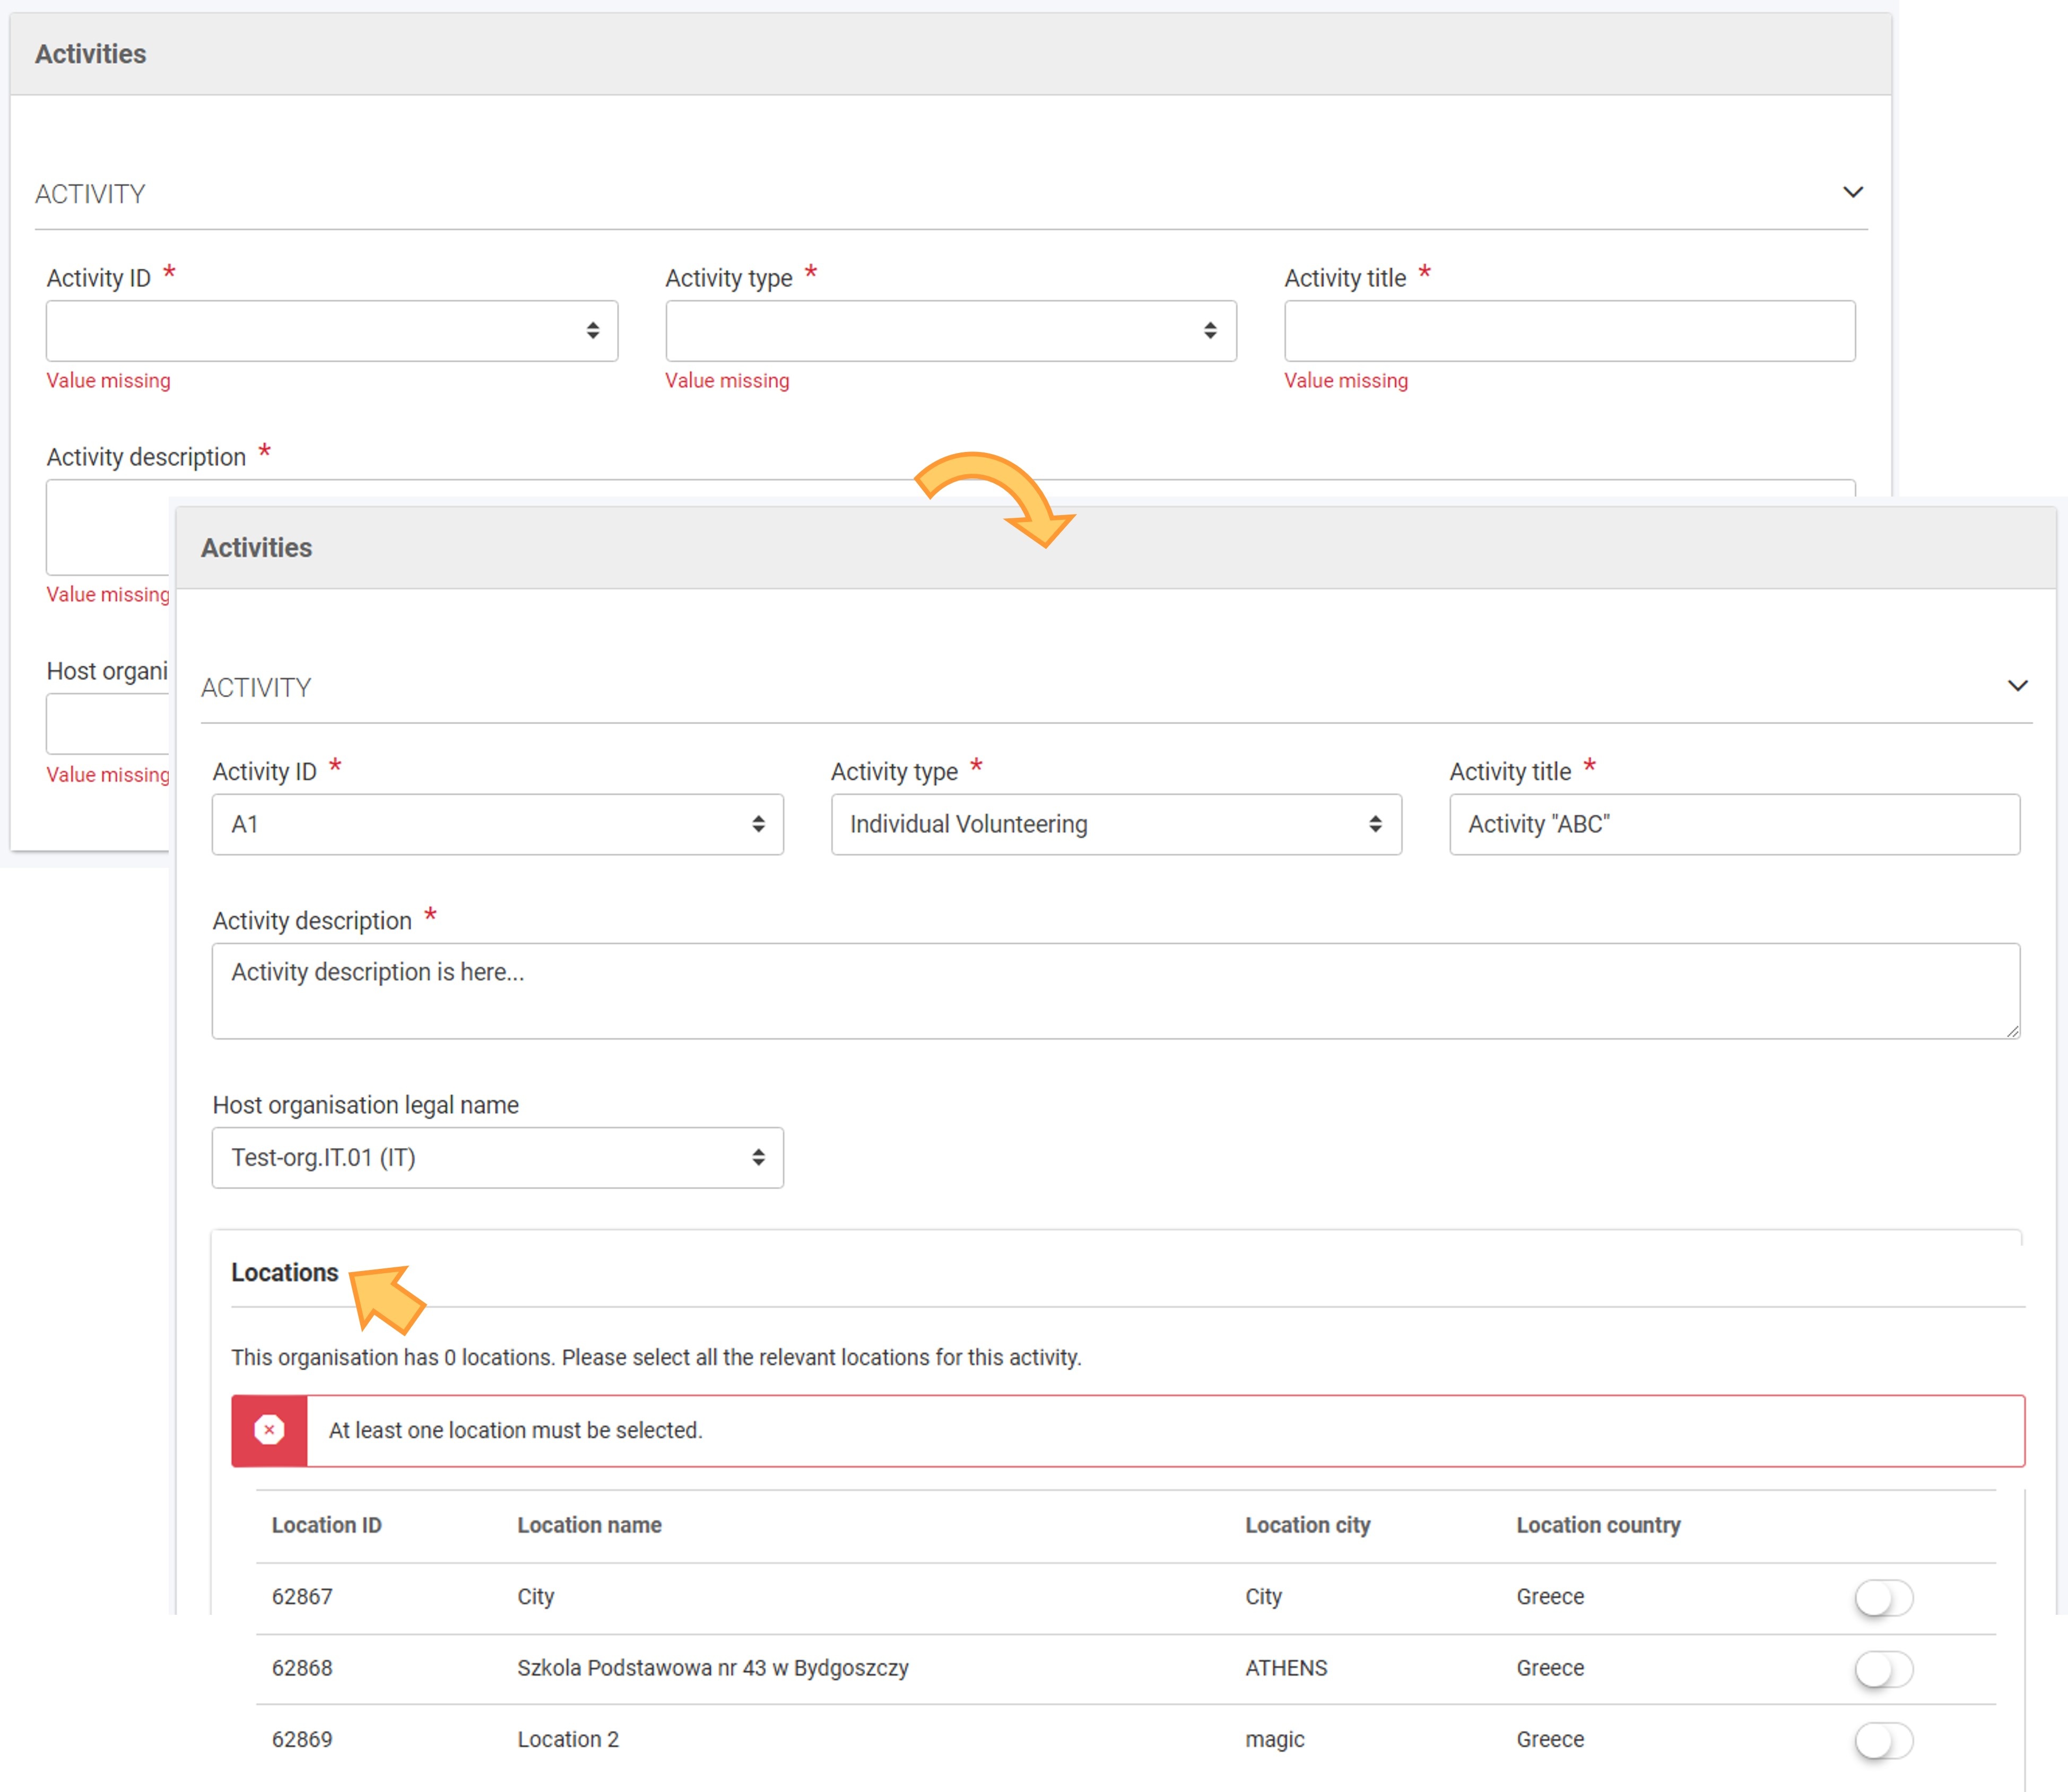Select the 62868 location ID cell
The width and height of the screenshot is (2068, 1792).
click(x=302, y=1668)
